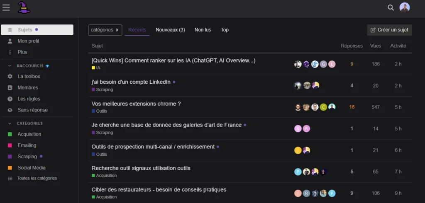
Task: Switch to the Top tab
Action: (x=225, y=30)
